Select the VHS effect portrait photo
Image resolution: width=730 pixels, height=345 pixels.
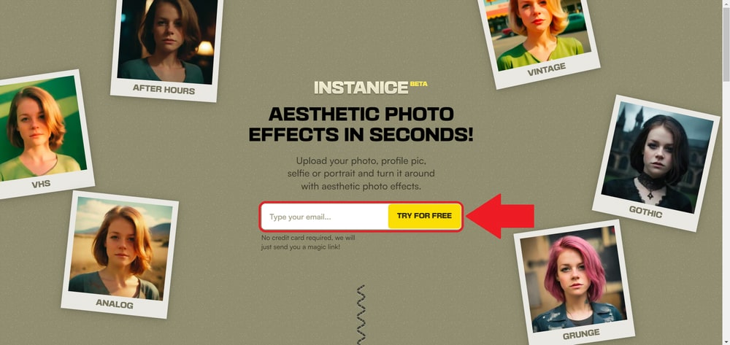(40, 128)
